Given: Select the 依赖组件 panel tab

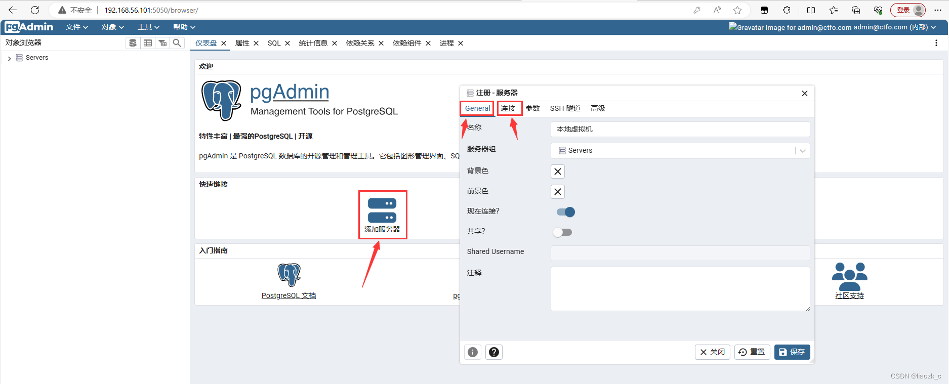Looking at the screenshot, I should [407, 44].
